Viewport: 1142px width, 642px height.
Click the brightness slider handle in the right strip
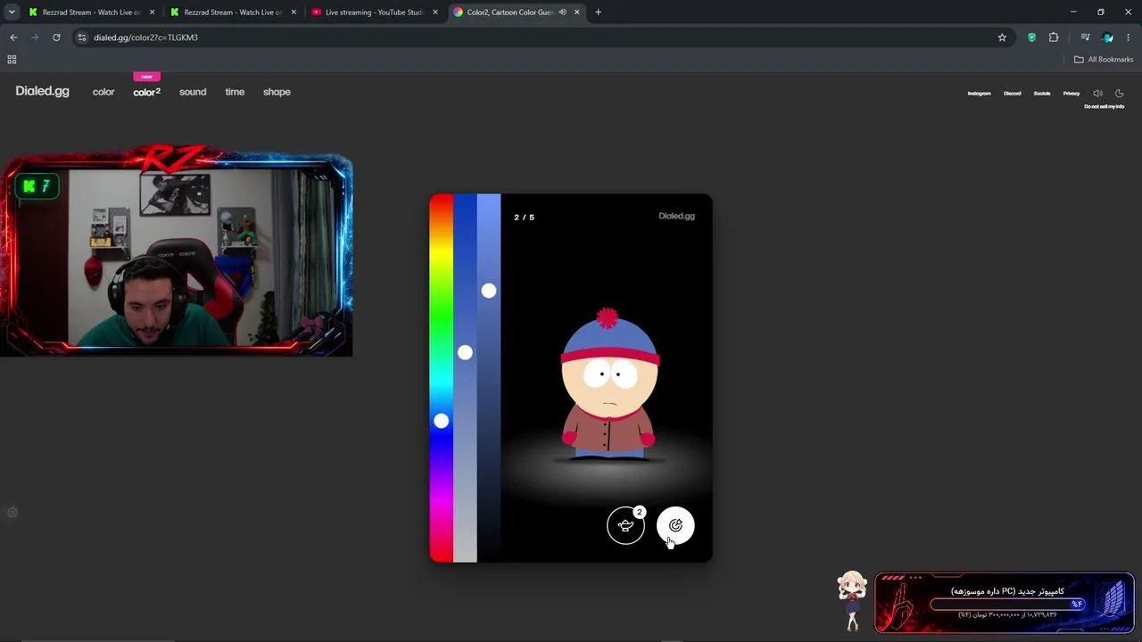click(x=489, y=291)
